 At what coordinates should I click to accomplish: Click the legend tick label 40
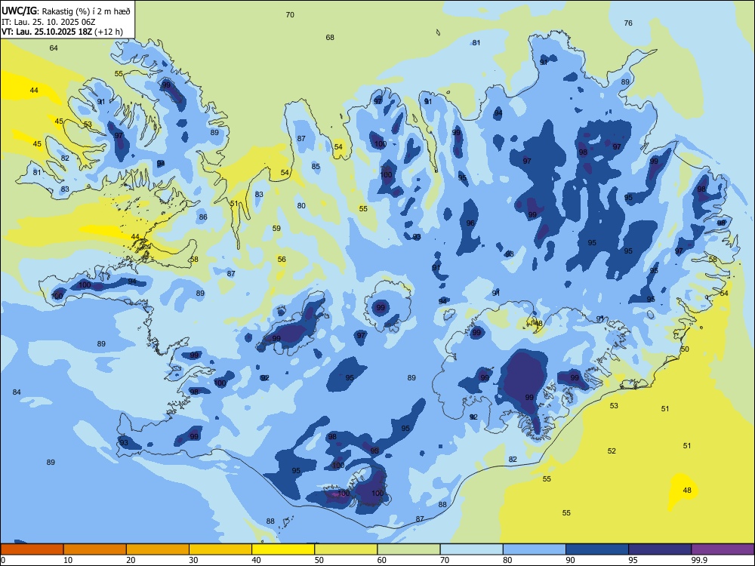click(x=257, y=560)
